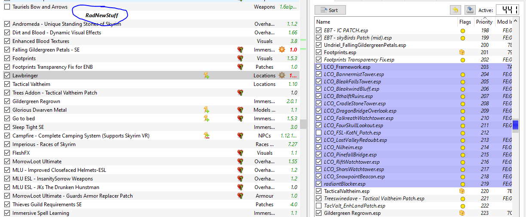The width and height of the screenshot is (526, 217).
Task: Select the LCO_DragonBridgeOverlook.esp plugin
Action: point(413,111)
